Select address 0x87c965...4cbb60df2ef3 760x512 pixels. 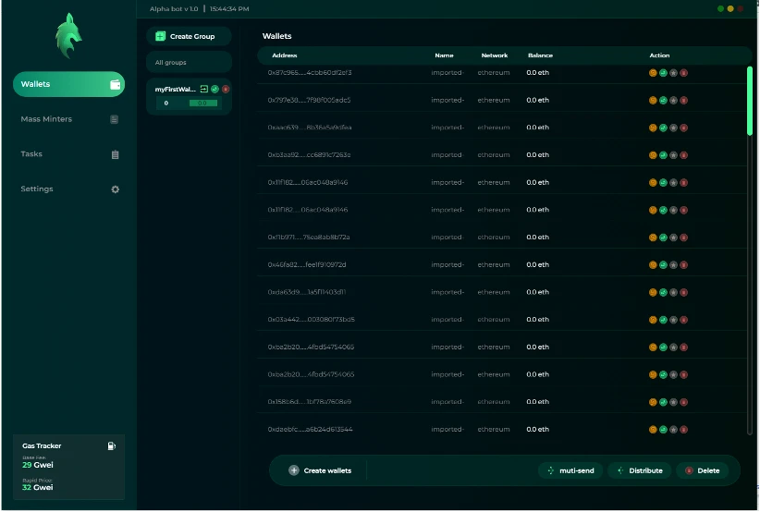pyautogui.click(x=310, y=73)
